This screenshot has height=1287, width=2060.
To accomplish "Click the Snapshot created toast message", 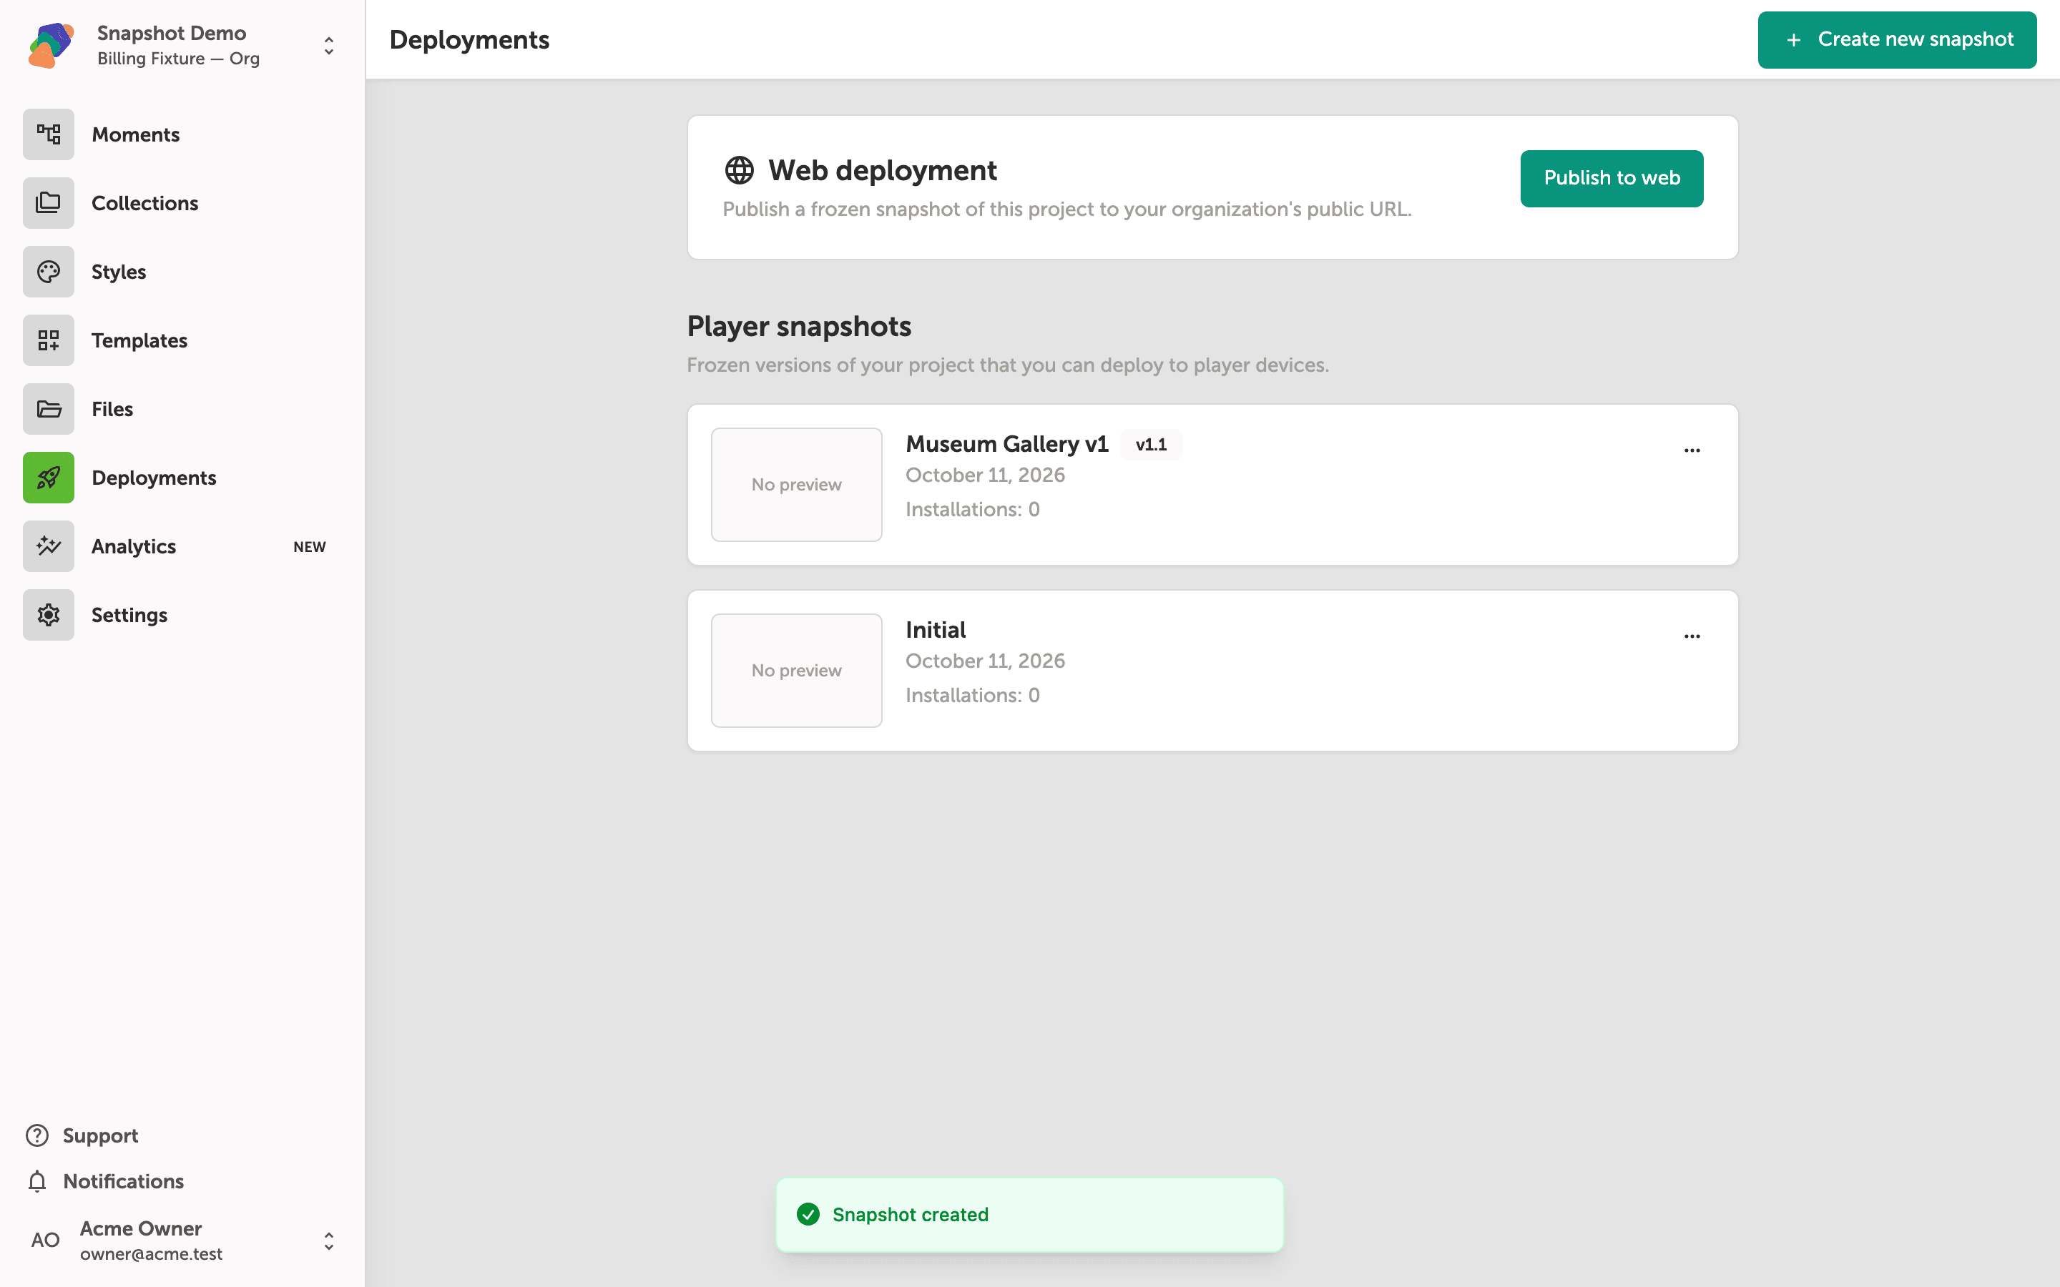I will pos(1029,1215).
